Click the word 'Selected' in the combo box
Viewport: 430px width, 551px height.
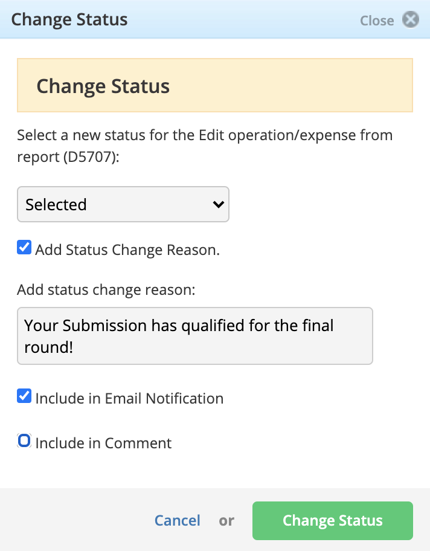click(56, 205)
